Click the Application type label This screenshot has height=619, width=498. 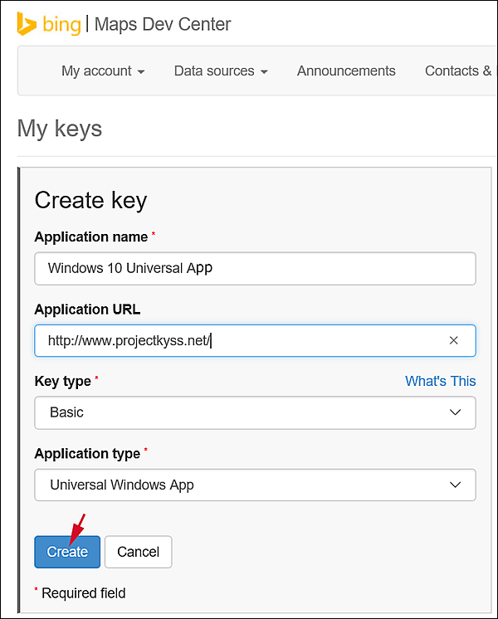click(x=87, y=454)
